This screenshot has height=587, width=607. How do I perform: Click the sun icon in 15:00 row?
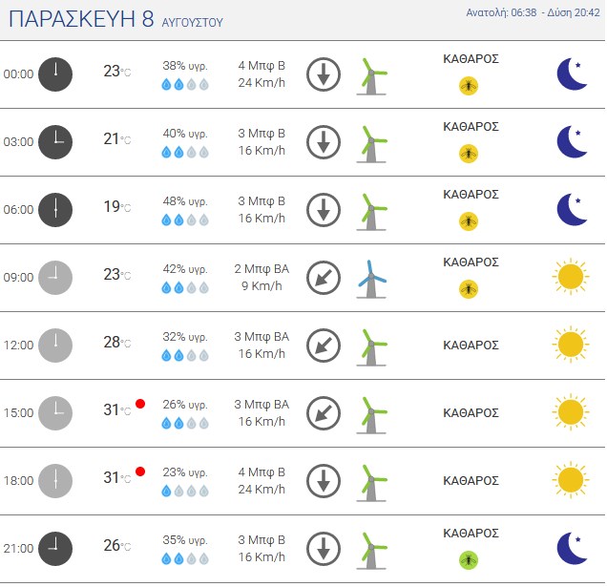(x=571, y=412)
